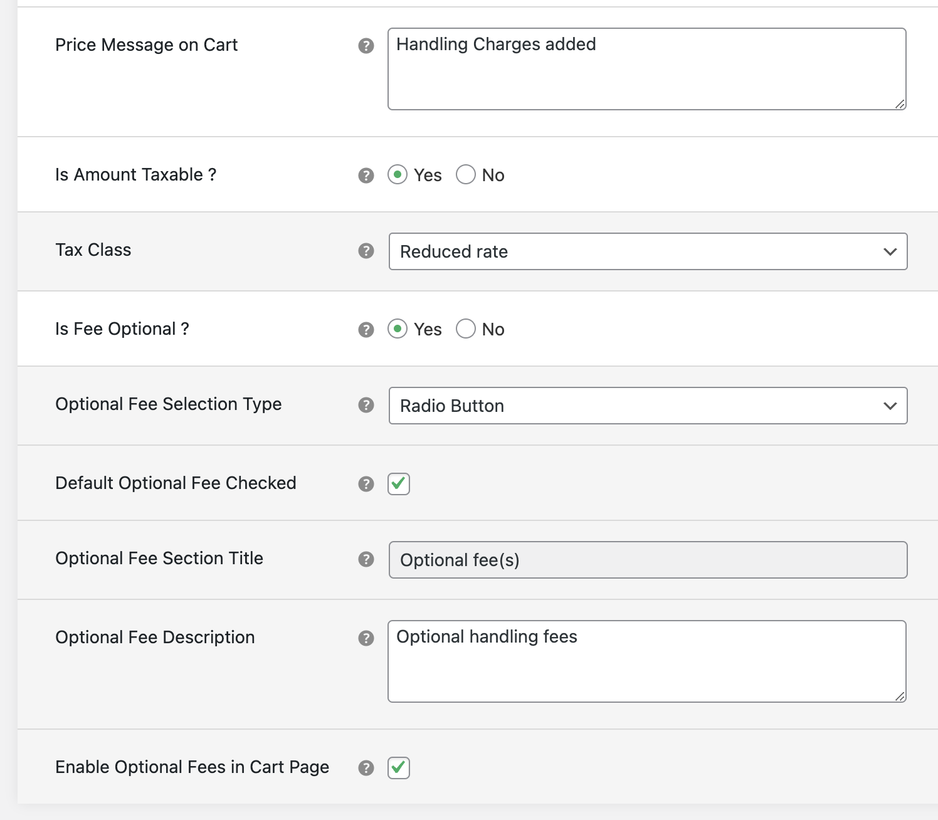
Task: Click help icon for Is Amount Taxable
Action: pos(366,176)
